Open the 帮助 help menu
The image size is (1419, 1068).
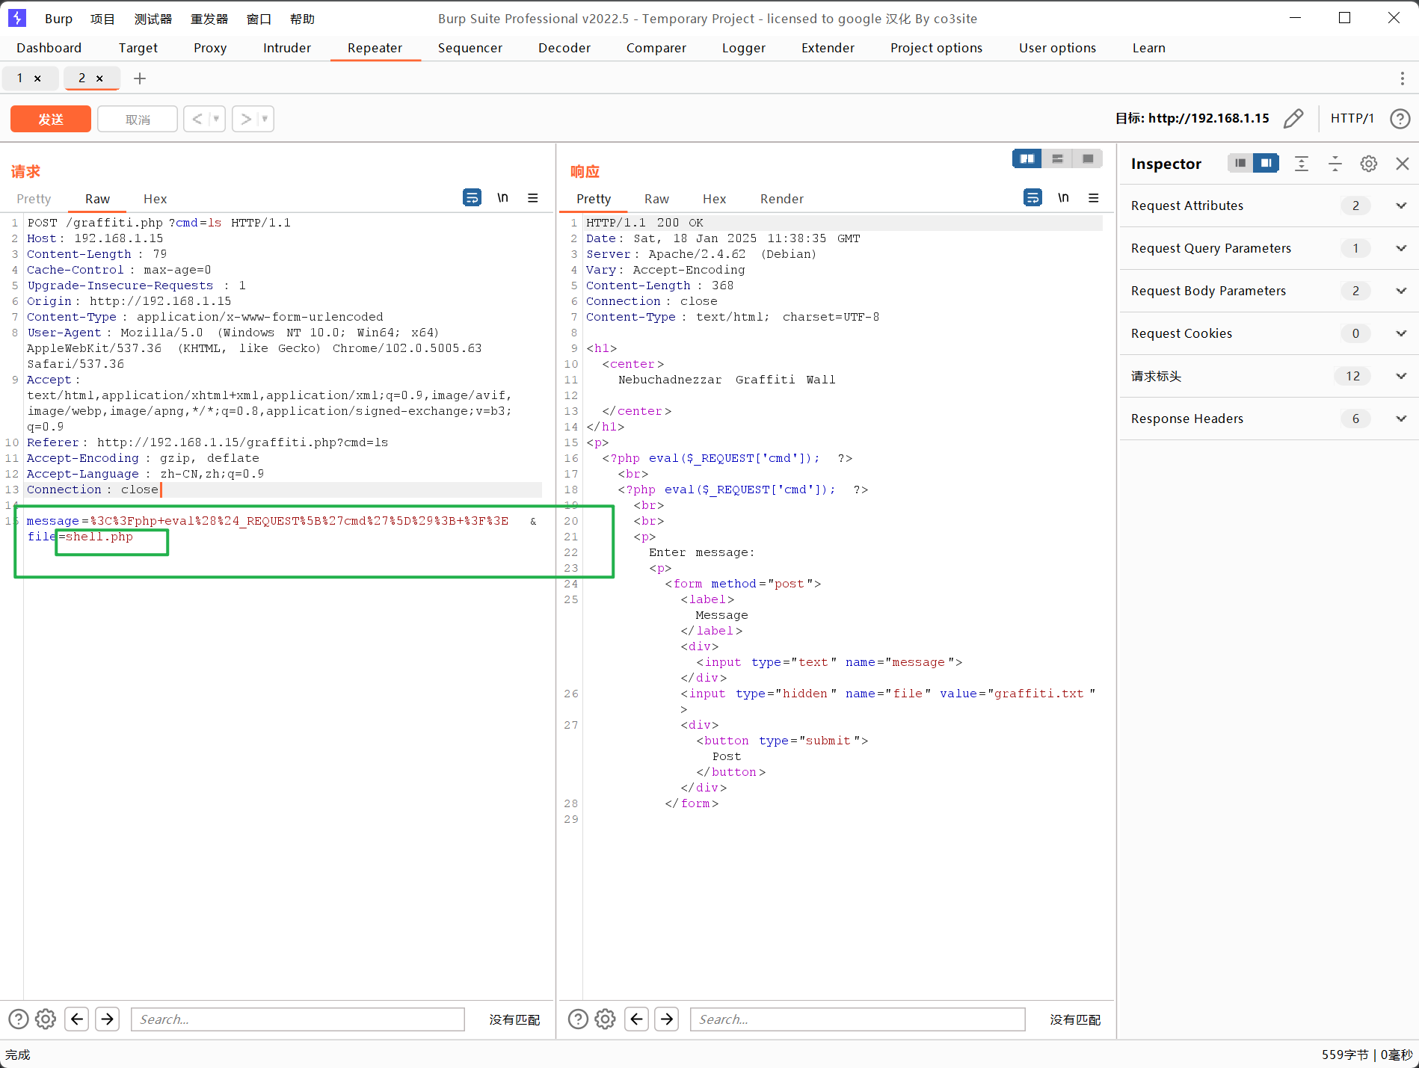[x=302, y=19]
